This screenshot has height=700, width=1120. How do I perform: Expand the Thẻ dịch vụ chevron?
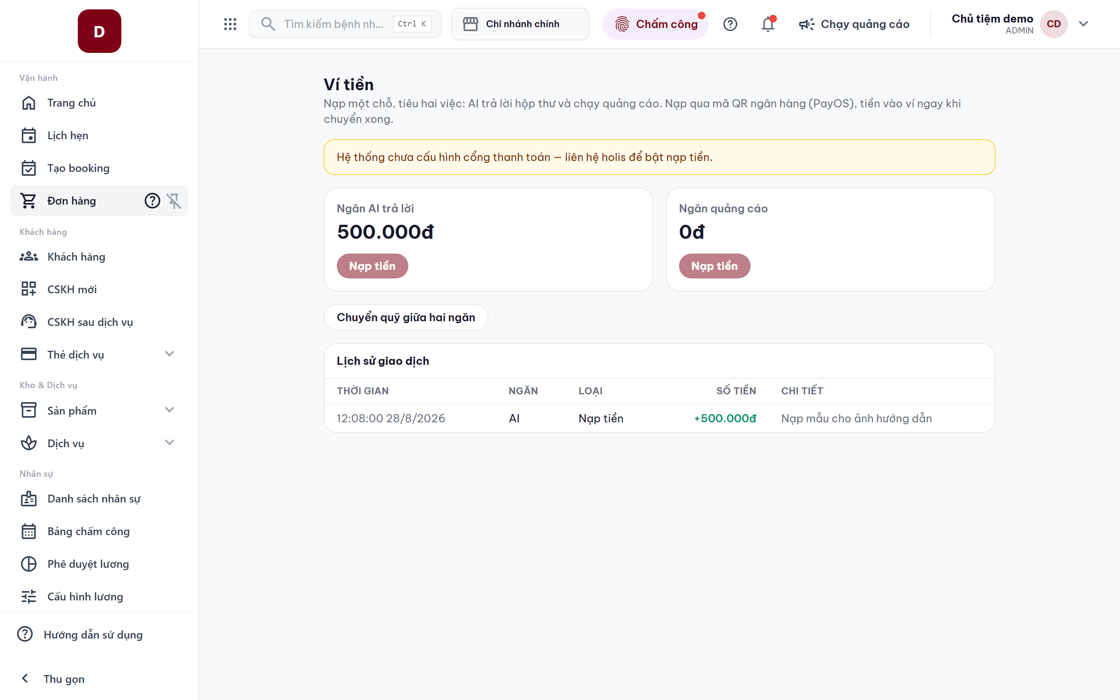(x=170, y=354)
